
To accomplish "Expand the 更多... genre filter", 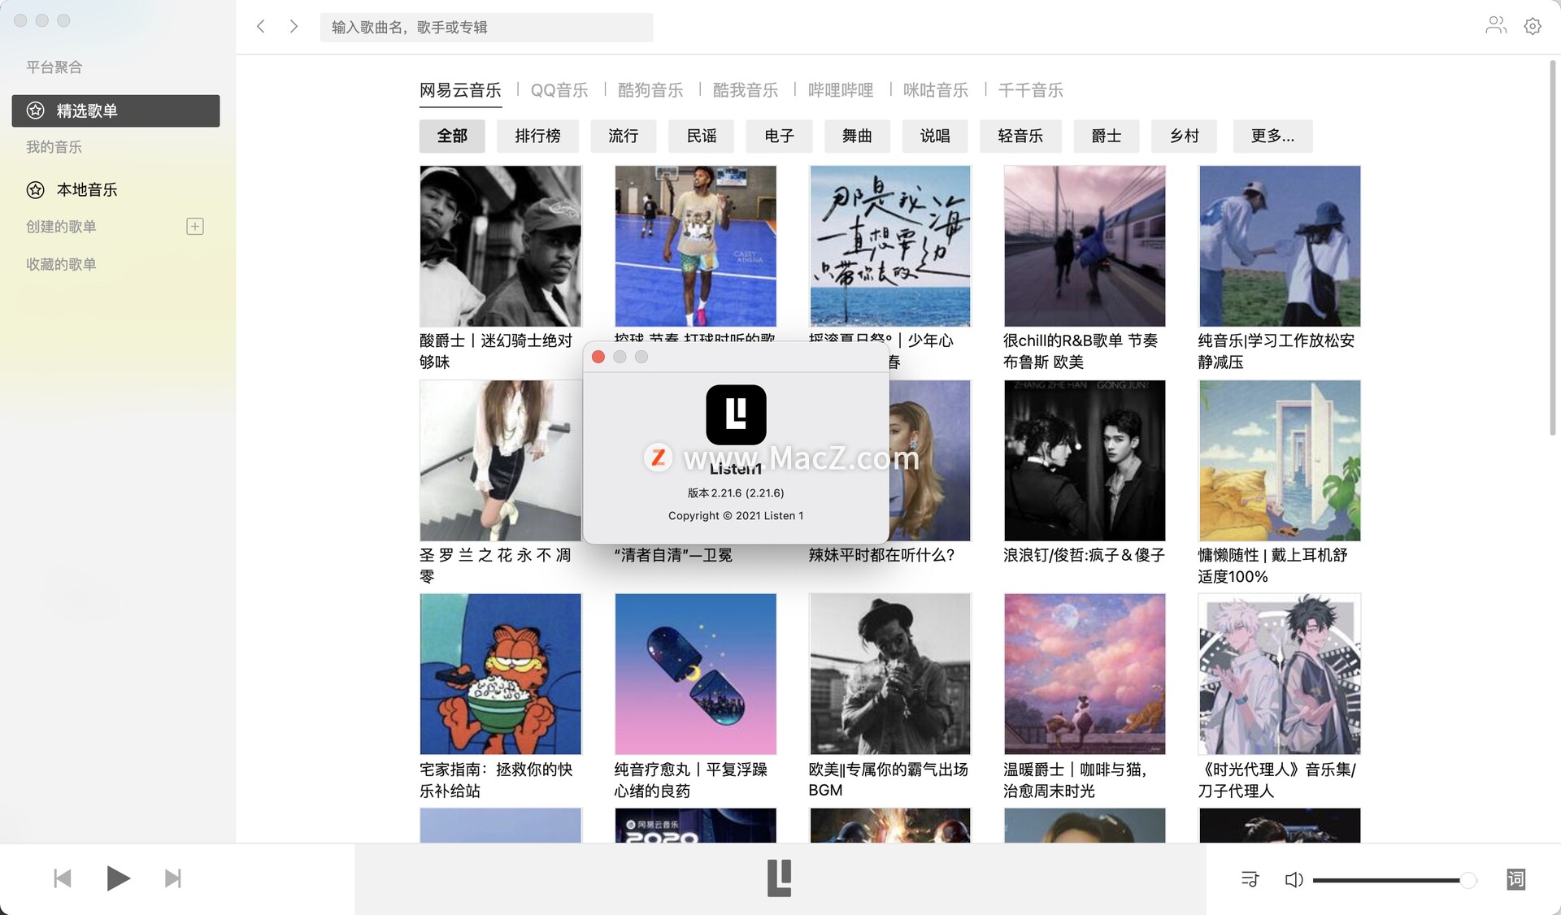I will (x=1272, y=137).
